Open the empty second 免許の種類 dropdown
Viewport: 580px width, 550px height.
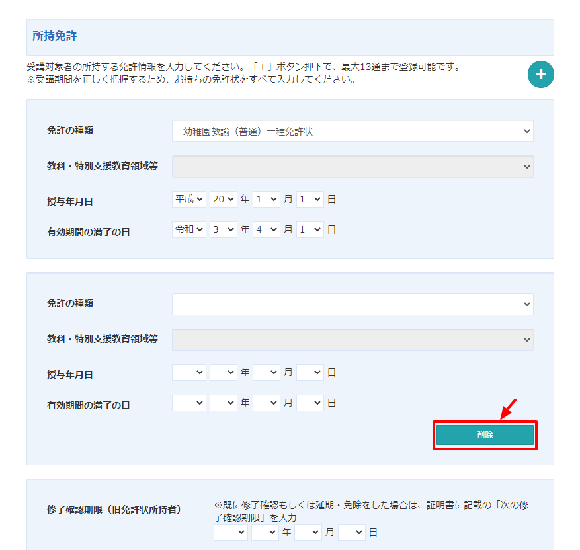(x=352, y=304)
